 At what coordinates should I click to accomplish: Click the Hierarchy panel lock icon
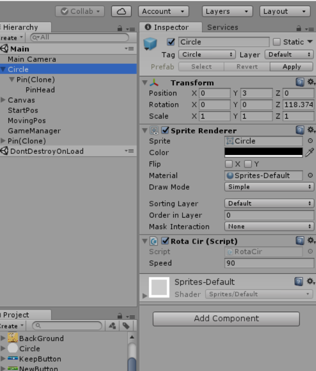click(x=120, y=29)
